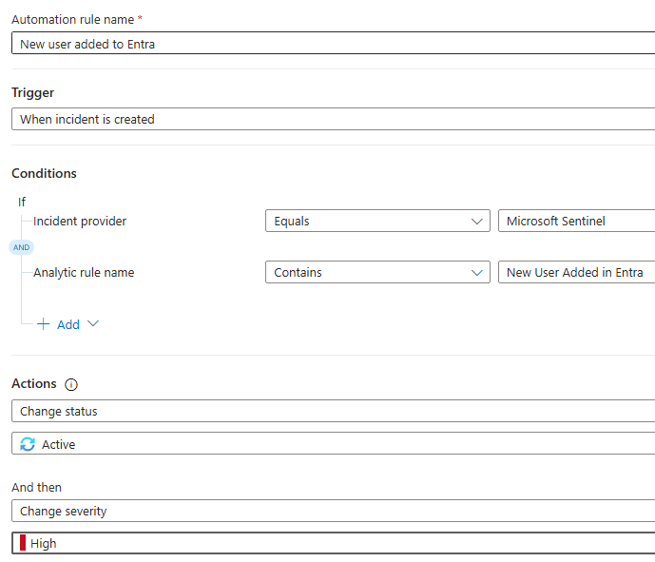This screenshot has height=562, width=655.
Task: Expand the Add condition chevron
Action: pyautogui.click(x=93, y=324)
